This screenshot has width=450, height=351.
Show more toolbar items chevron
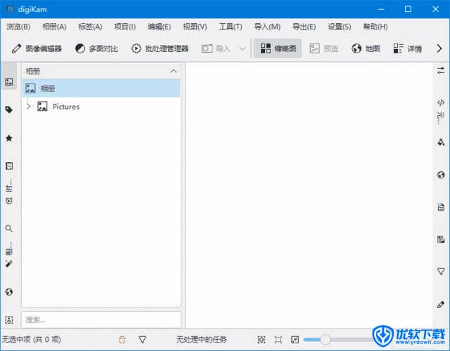[439, 48]
